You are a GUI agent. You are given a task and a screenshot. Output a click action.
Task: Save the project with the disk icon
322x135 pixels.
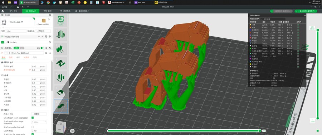(18, 7)
